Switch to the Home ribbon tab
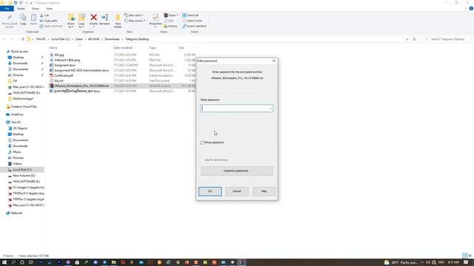 click(x=21, y=9)
